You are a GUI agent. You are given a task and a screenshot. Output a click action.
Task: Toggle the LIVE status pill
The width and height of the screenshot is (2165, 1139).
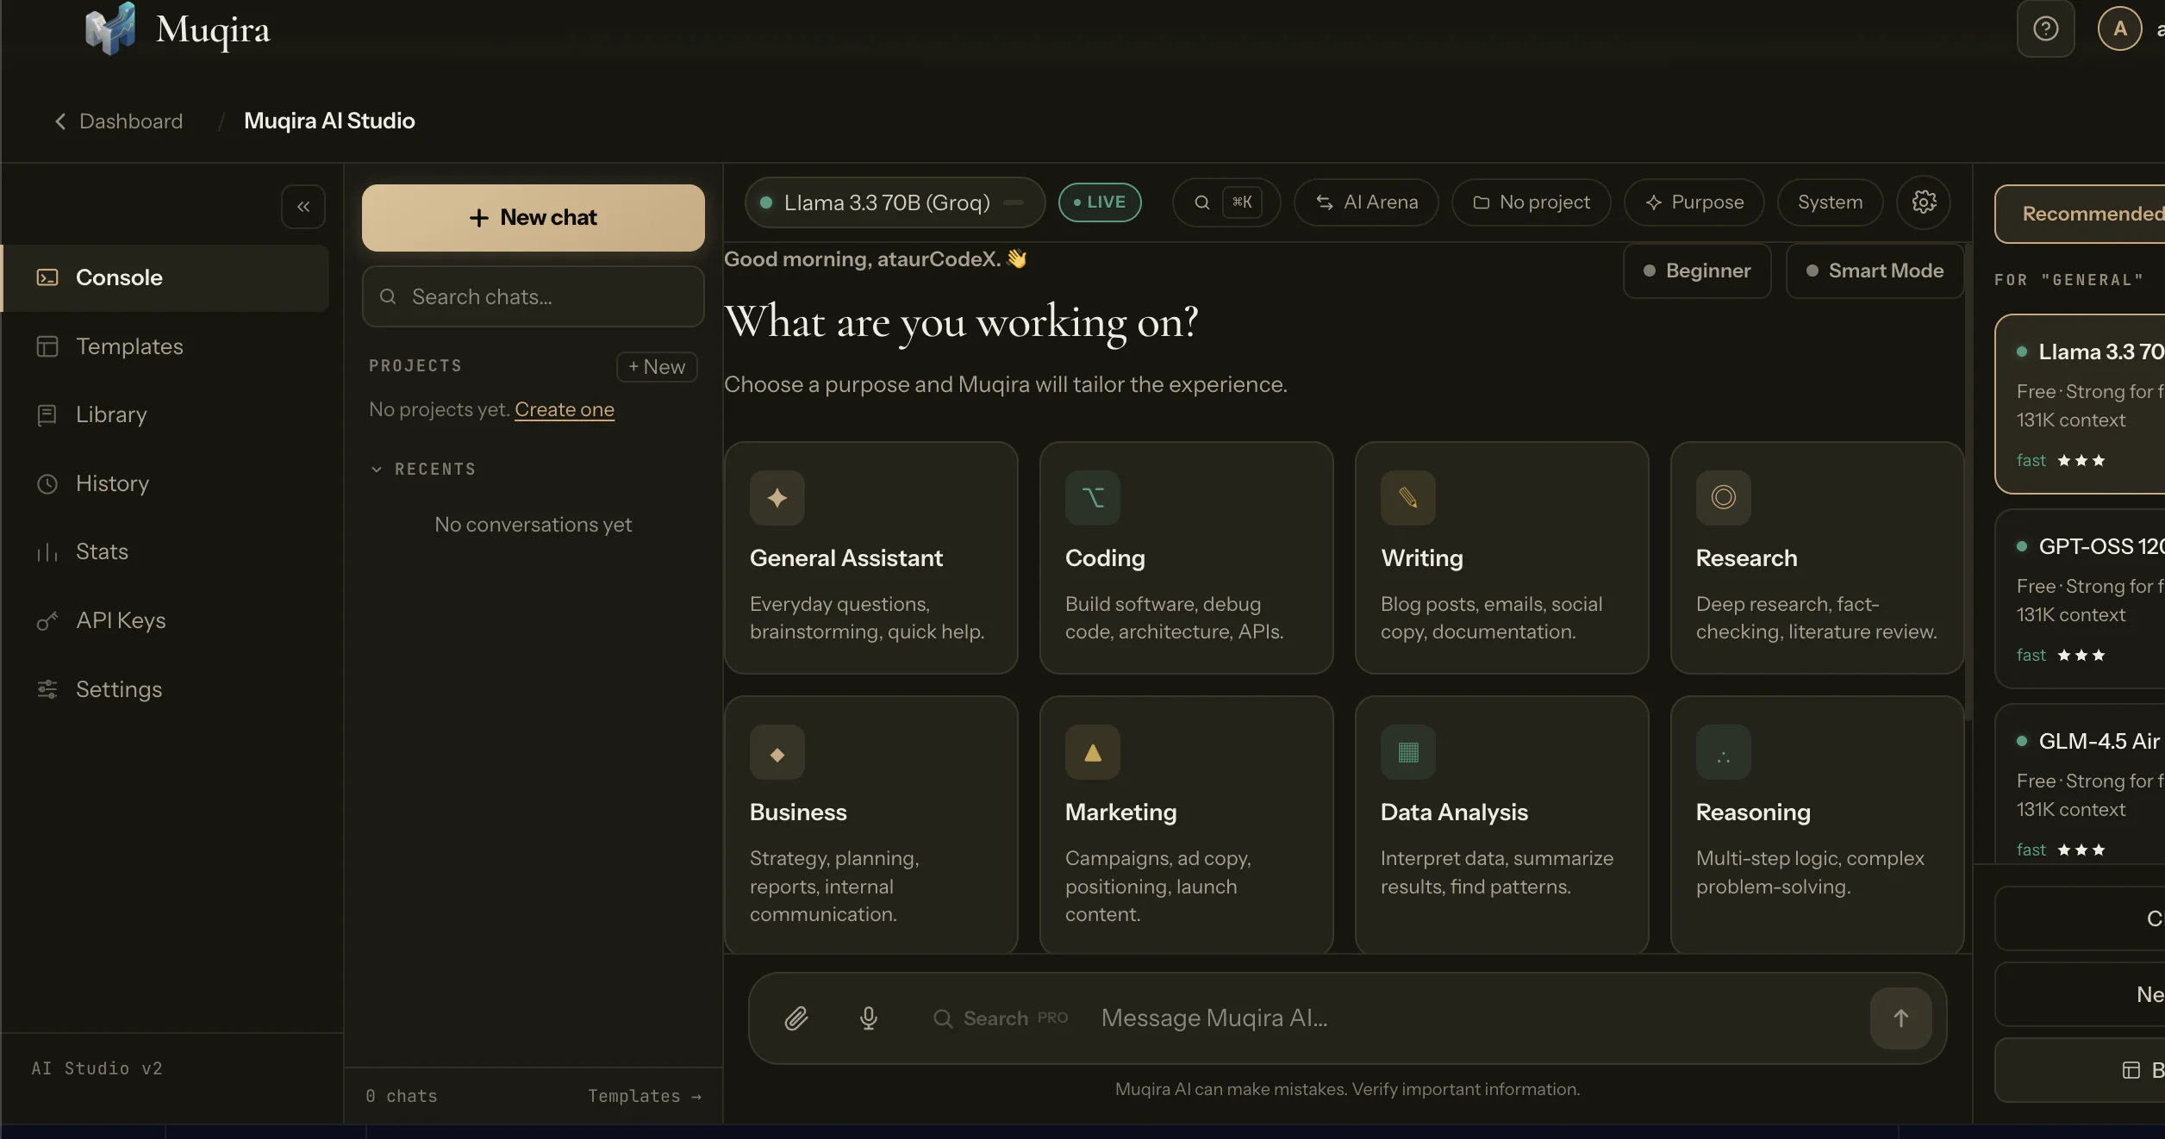click(1100, 202)
